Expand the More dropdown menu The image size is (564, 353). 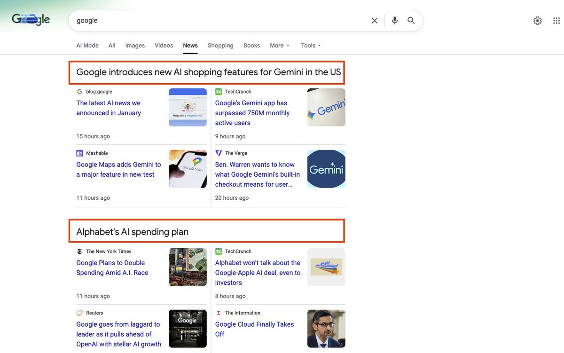tap(280, 46)
